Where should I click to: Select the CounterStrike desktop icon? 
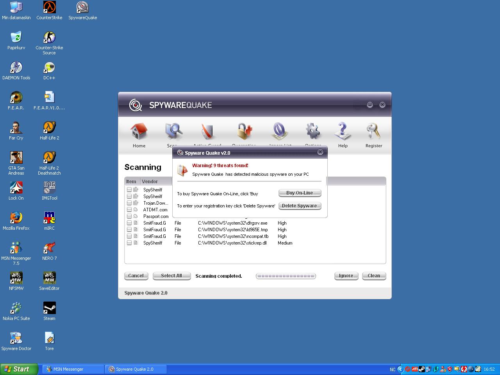[x=49, y=11]
